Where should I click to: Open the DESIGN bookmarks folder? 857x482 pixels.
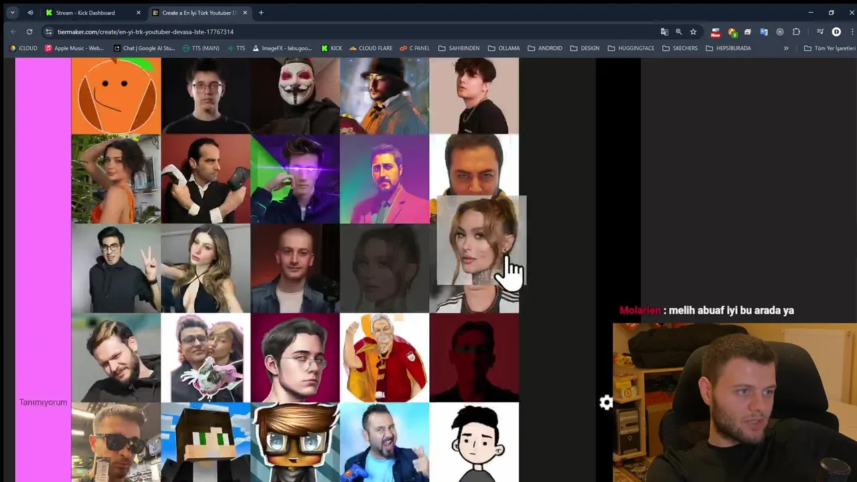pyautogui.click(x=585, y=48)
